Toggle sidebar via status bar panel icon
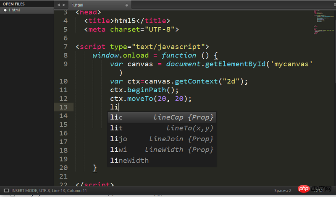The width and height of the screenshot is (336, 197). coord(6,191)
